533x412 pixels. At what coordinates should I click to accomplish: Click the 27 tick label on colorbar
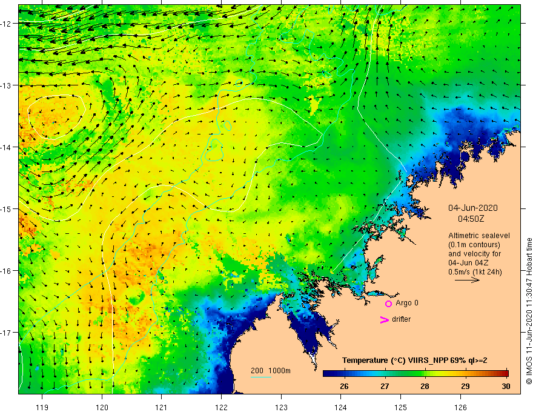pos(385,386)
